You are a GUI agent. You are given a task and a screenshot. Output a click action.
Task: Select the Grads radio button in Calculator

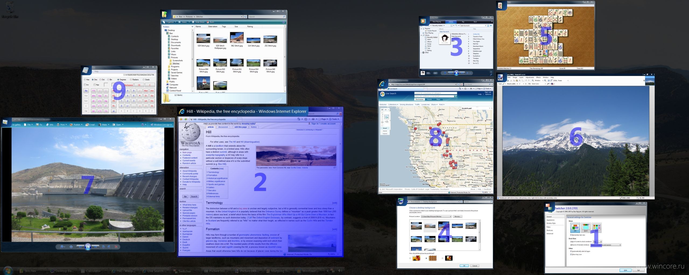click(x=146, y=80)
